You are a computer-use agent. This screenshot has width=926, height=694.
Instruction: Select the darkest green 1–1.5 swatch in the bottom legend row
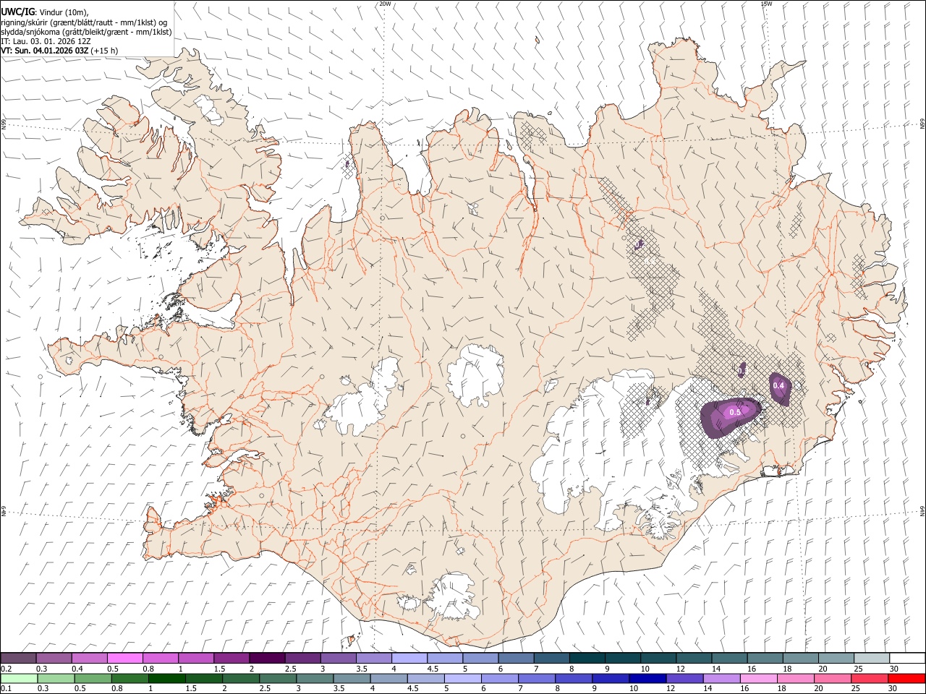[166, 678]
